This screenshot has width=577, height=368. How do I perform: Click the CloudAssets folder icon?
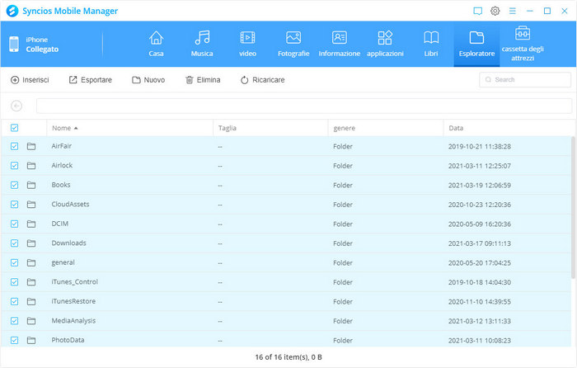click(x=31, y=205)
